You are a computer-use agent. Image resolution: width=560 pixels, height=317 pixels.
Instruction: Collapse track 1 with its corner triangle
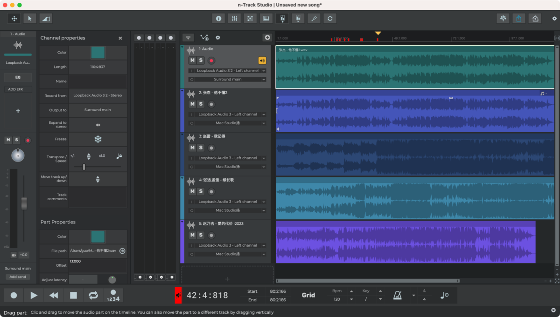tap(182, 47)
